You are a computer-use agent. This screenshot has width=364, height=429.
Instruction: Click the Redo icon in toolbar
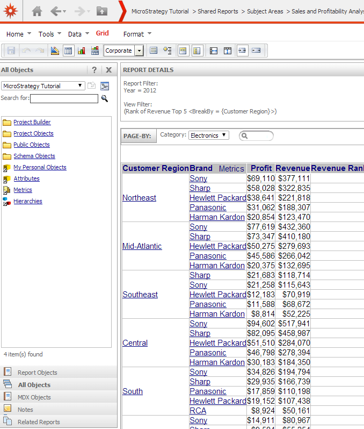coord(40,51)
